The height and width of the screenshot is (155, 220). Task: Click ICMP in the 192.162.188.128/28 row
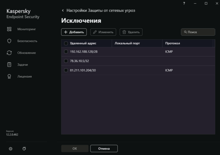click(169, 52)
